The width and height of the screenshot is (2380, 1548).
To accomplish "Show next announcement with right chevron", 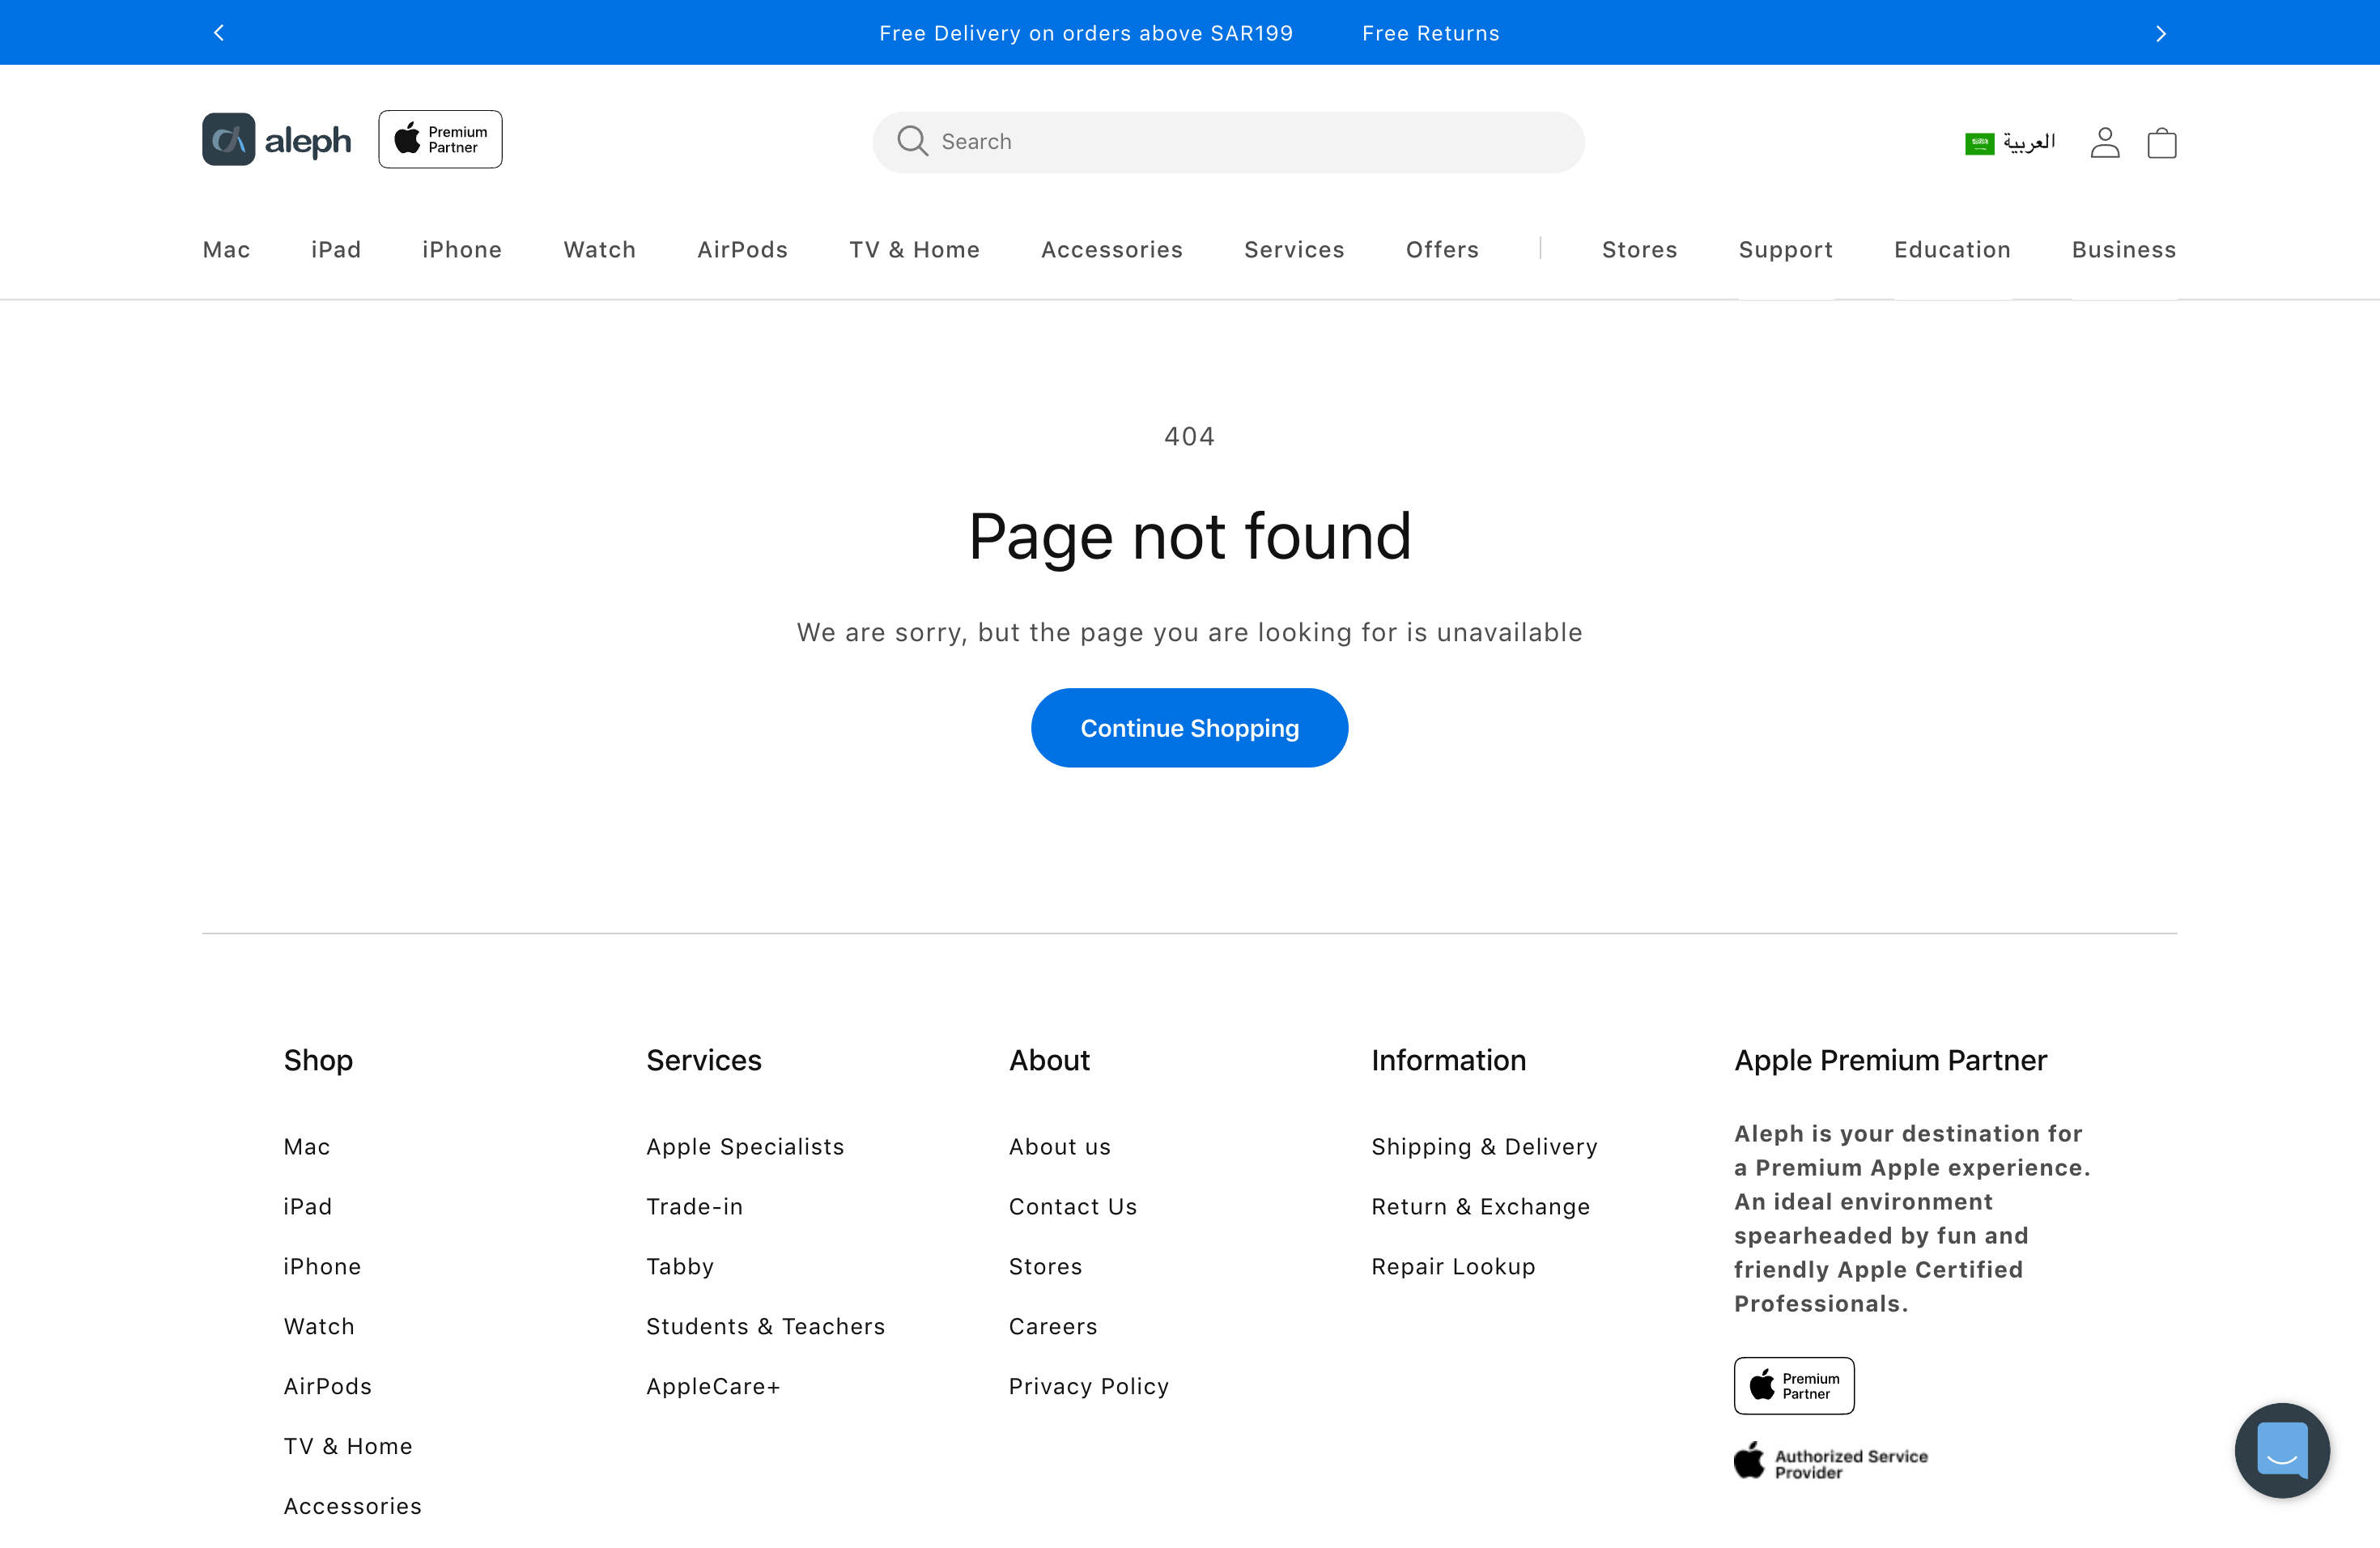I will click(x=2160, y=33).
